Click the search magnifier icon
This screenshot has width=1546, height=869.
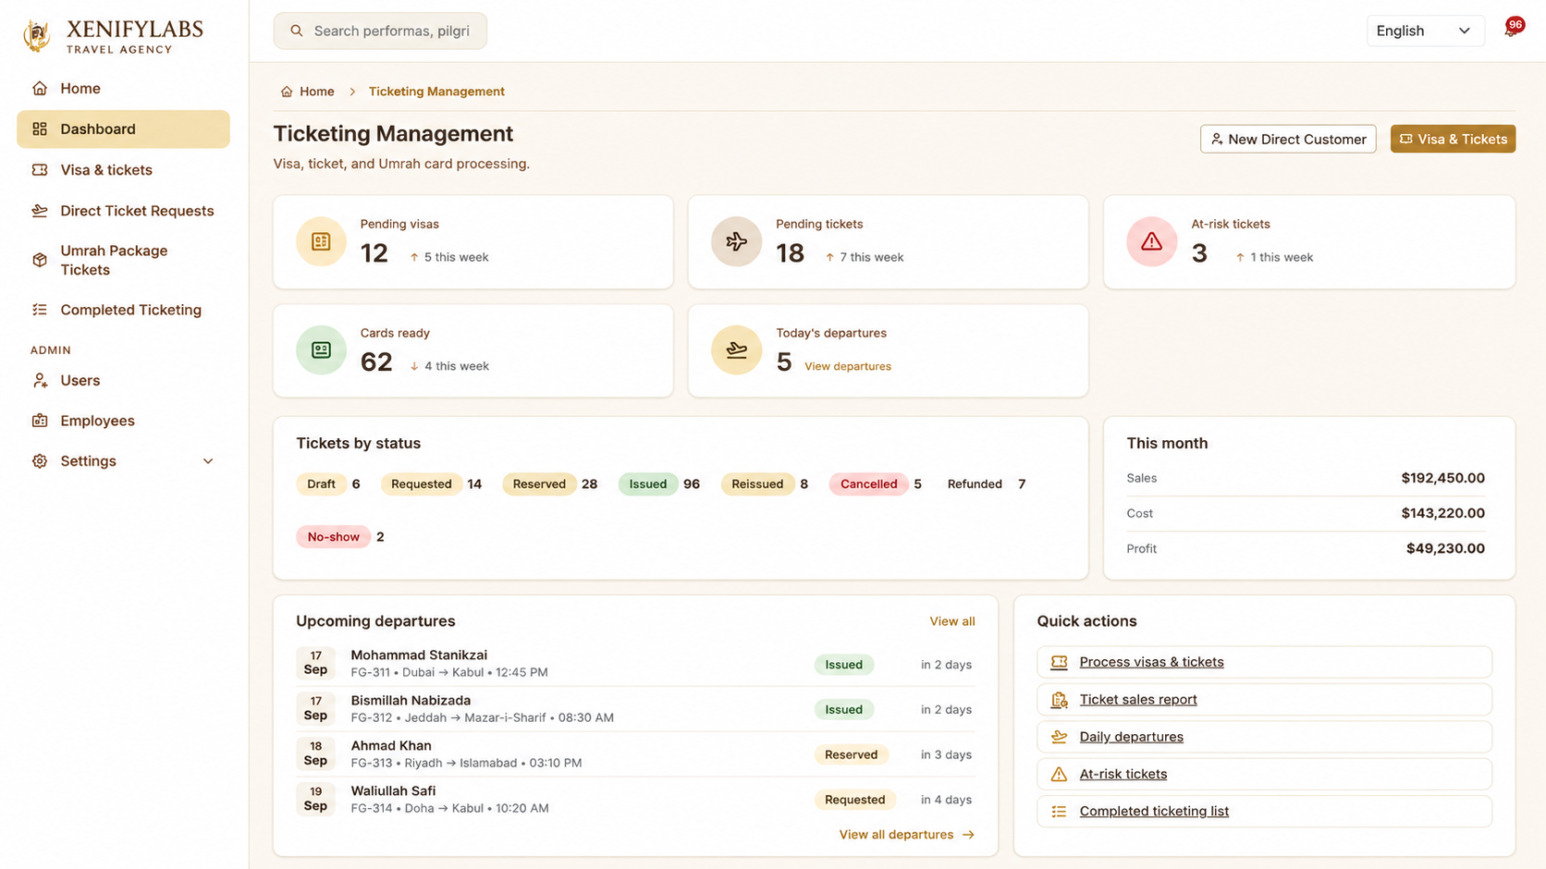297,31
